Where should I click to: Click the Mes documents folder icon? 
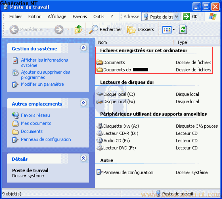pos(15,123)
